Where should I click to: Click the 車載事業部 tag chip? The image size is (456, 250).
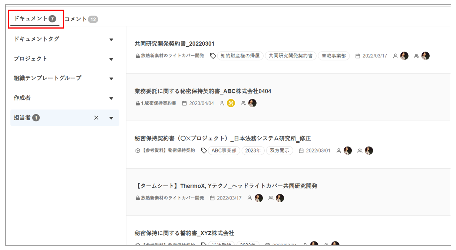point(334,56)
